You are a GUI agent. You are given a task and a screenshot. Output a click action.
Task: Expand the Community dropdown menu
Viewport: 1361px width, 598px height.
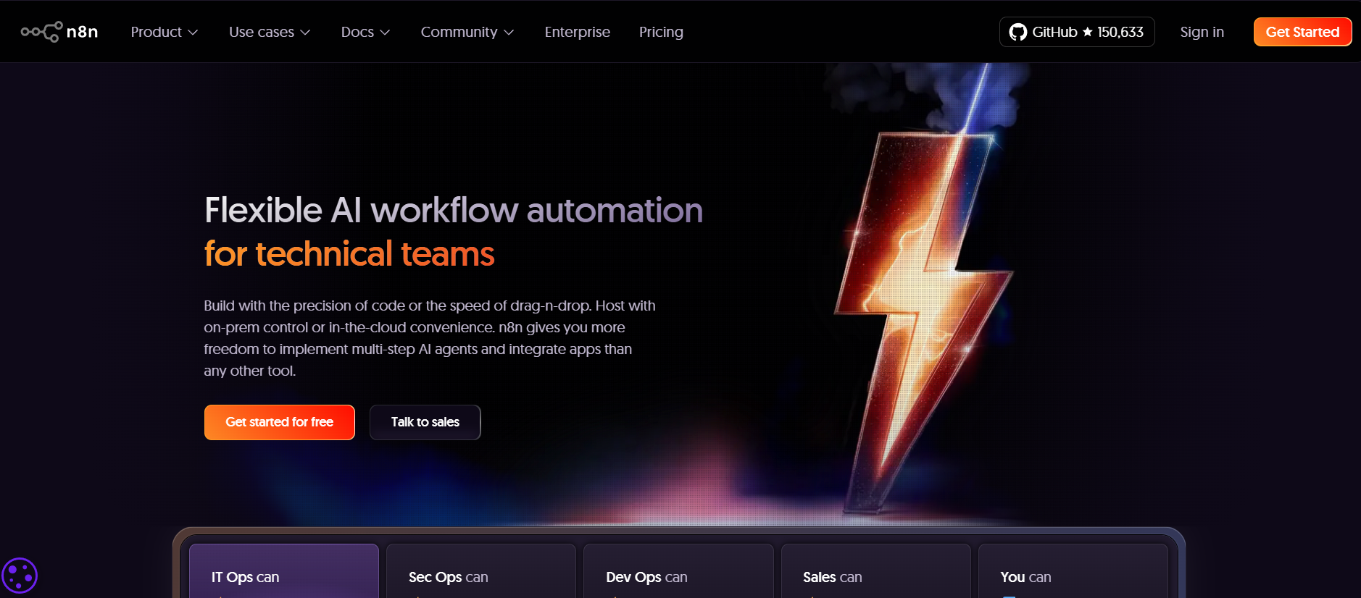[467, 32]
